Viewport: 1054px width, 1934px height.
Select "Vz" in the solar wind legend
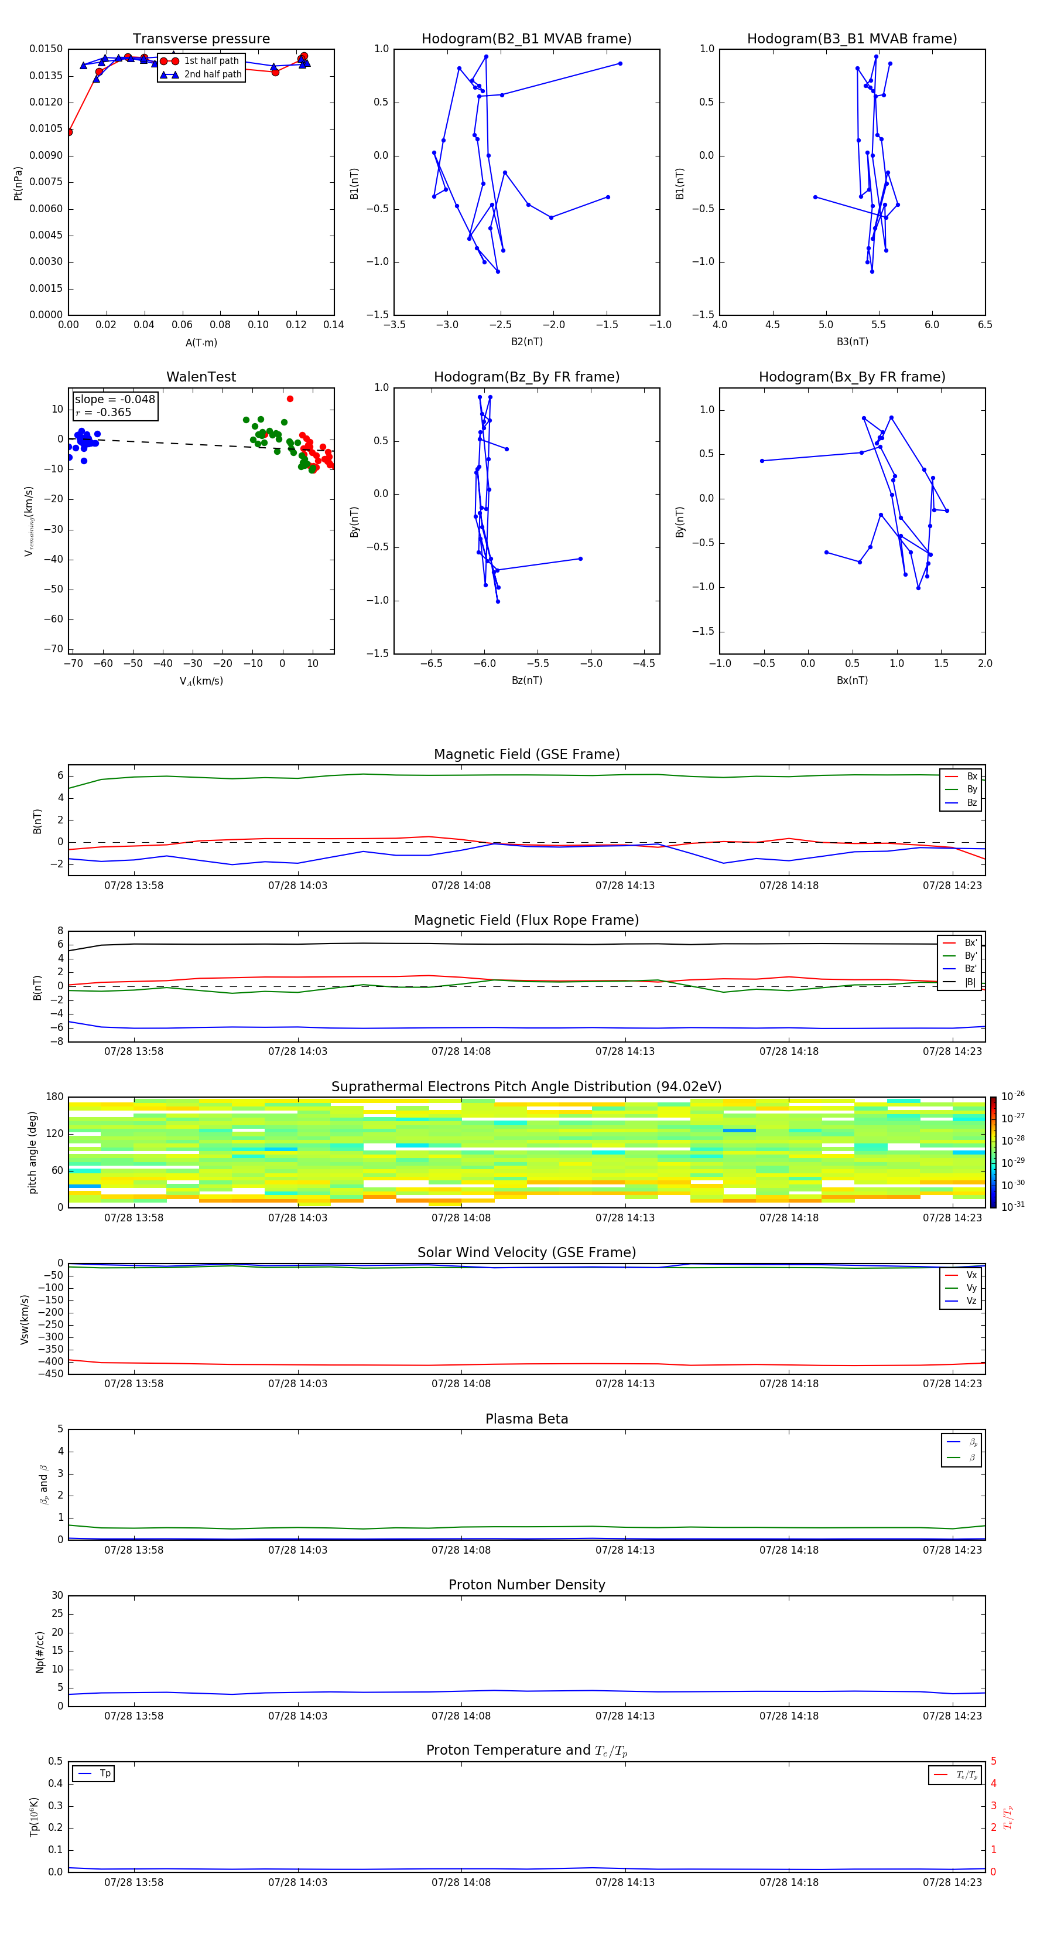(x=961, y=1301)
